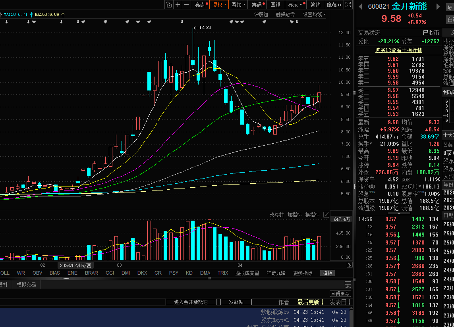Click the stock name 金开新能

point(409,6)
